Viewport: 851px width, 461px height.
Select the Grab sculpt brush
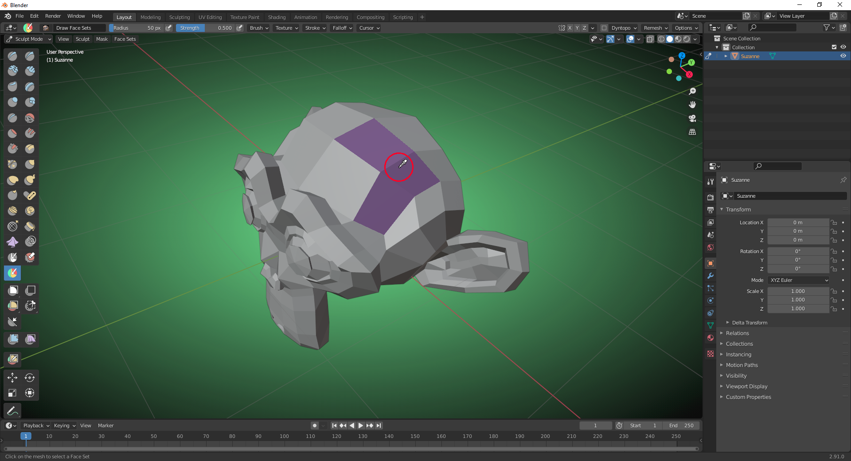(30, 164)
